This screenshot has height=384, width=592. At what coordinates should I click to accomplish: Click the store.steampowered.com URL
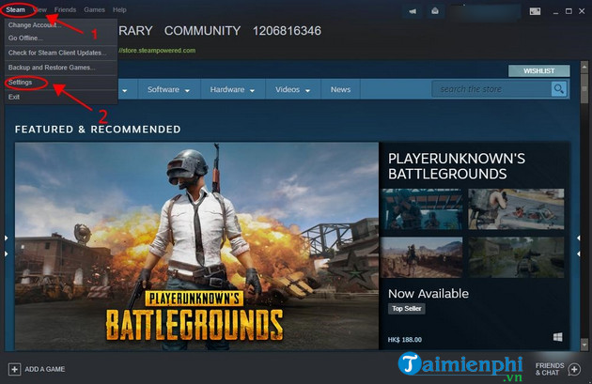(157, 51)
